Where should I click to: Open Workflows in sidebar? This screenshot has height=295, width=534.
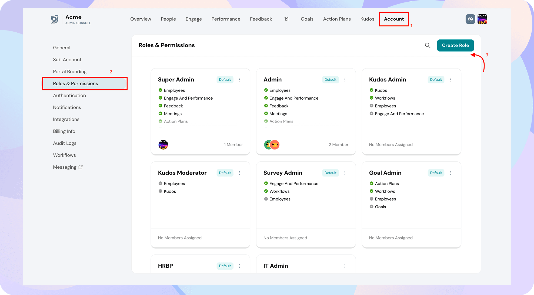pos(64,155)
